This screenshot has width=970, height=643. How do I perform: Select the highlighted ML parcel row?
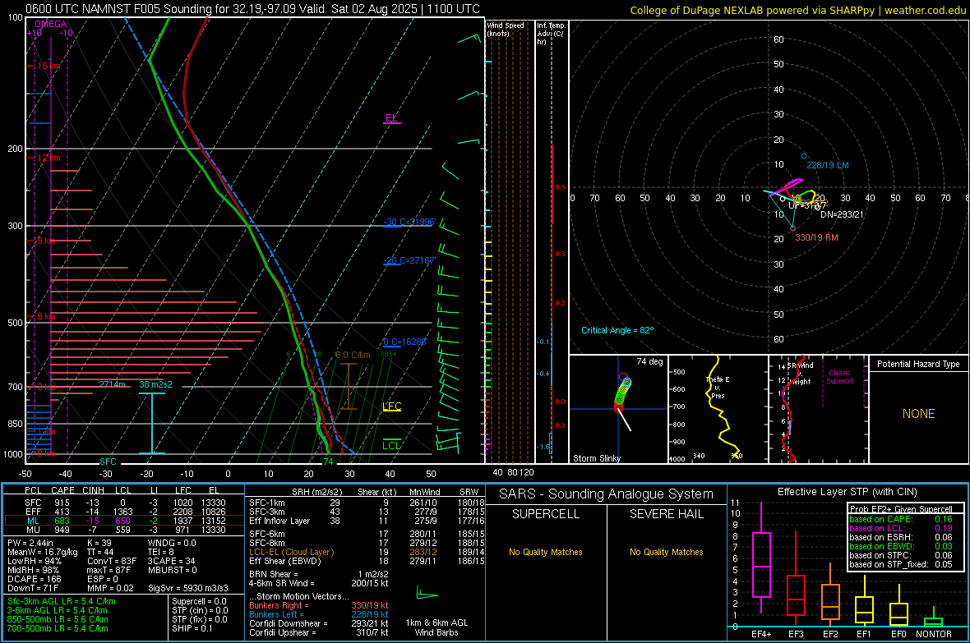click(124, 521)
